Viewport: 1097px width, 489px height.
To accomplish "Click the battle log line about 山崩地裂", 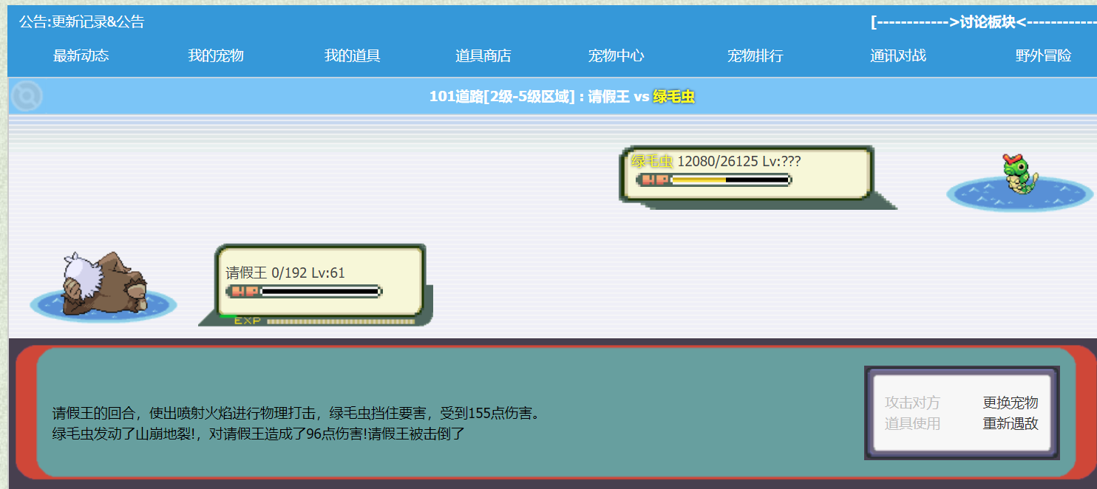I will [258, 434].
